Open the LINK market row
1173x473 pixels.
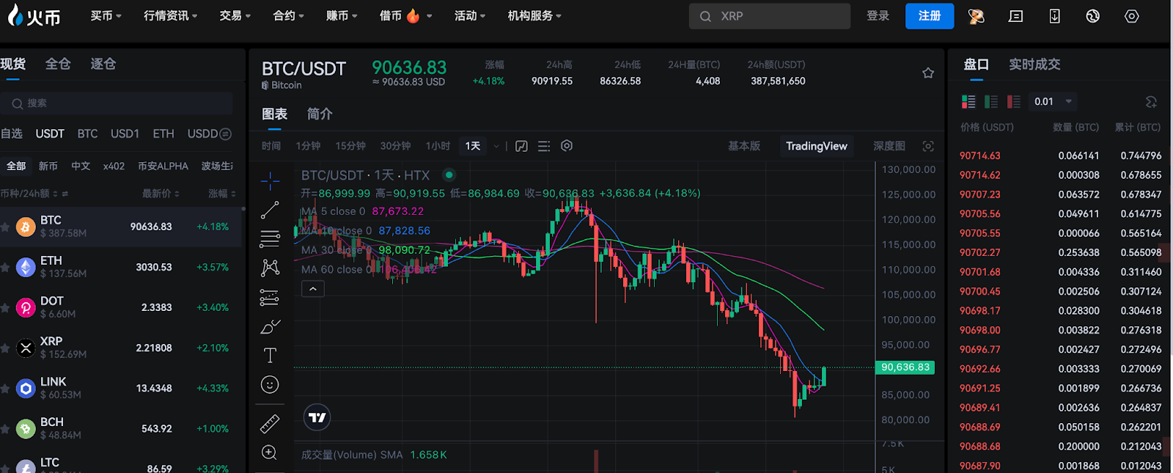[x=121, y=388]
